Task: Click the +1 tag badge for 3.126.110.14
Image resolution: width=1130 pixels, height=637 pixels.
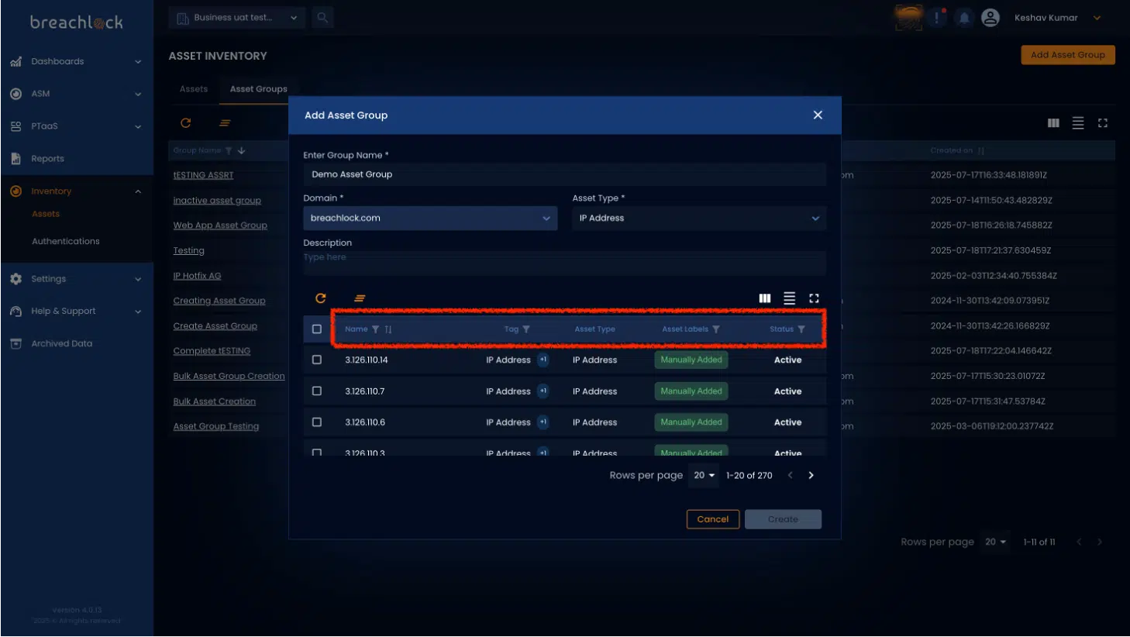Action: pos(543,360)
